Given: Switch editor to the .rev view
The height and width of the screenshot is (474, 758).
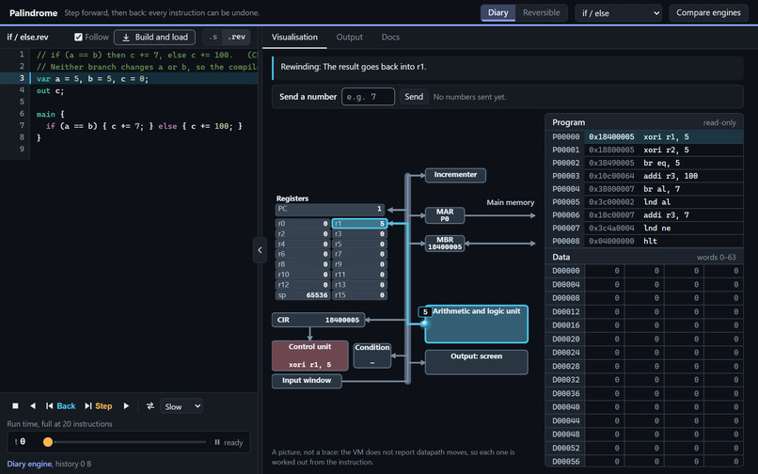Looking at the screenshot, I should [236, 37].
